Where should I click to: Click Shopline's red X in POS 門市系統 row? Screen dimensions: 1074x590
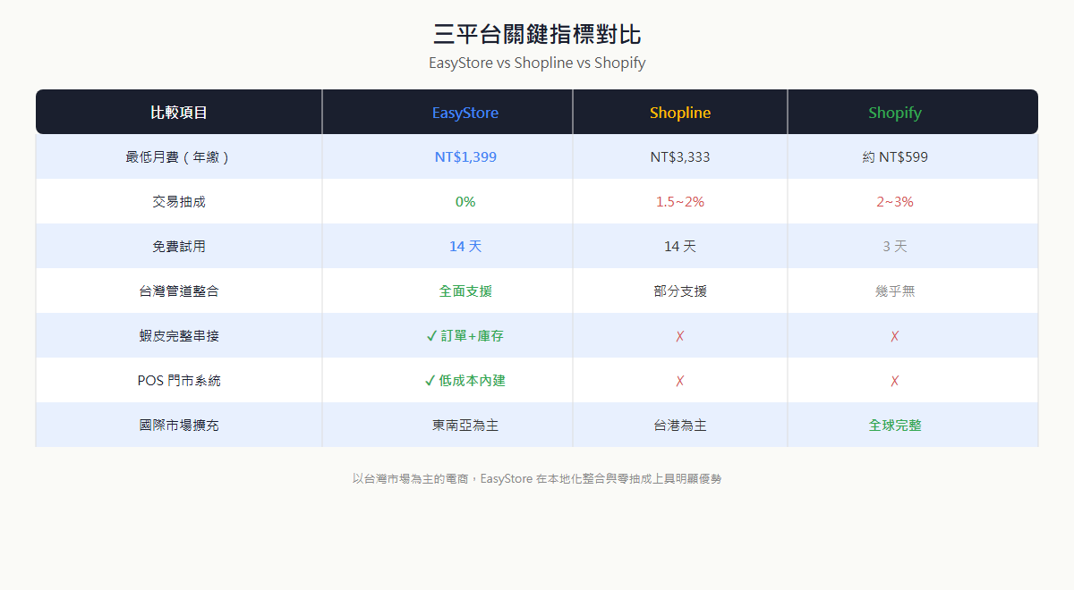(680, 381)
